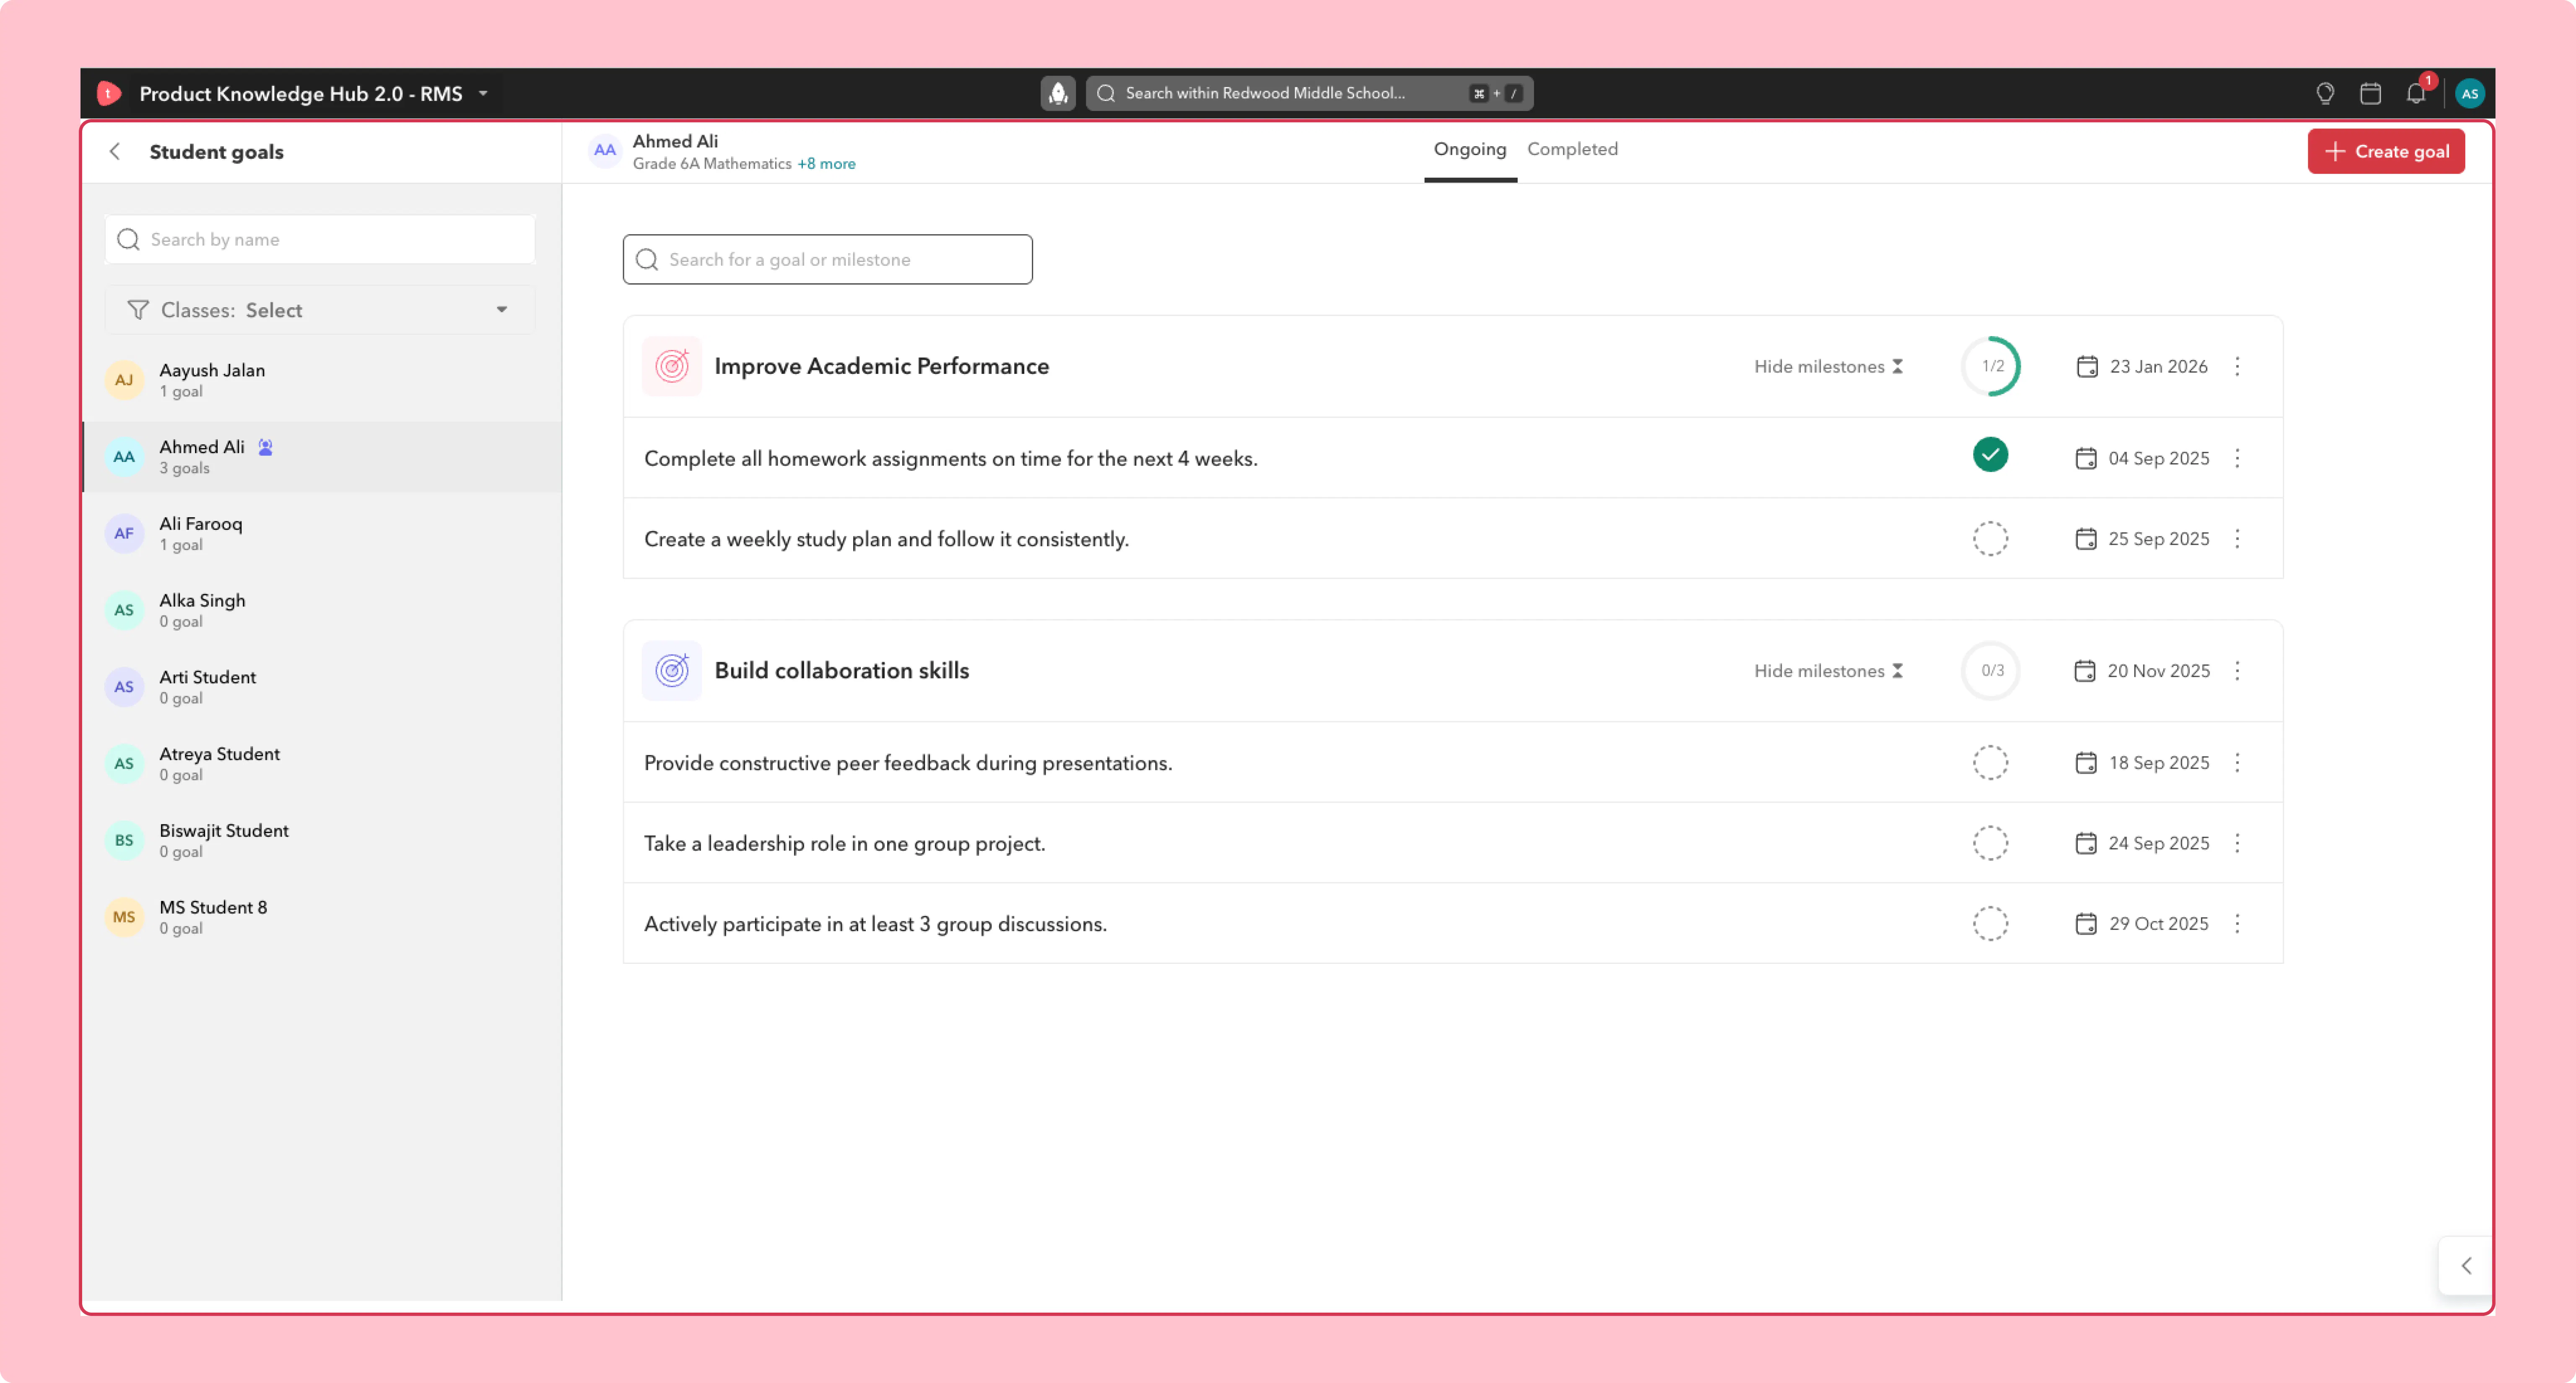The width and height of the screenshot is (2576, 1383).
Task: Focus the Search by name field
Action: click(x=320, y=240)
